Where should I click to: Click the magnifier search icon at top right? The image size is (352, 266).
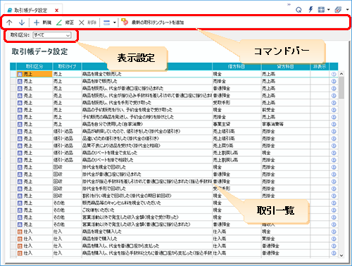click(x=298, y=10)
